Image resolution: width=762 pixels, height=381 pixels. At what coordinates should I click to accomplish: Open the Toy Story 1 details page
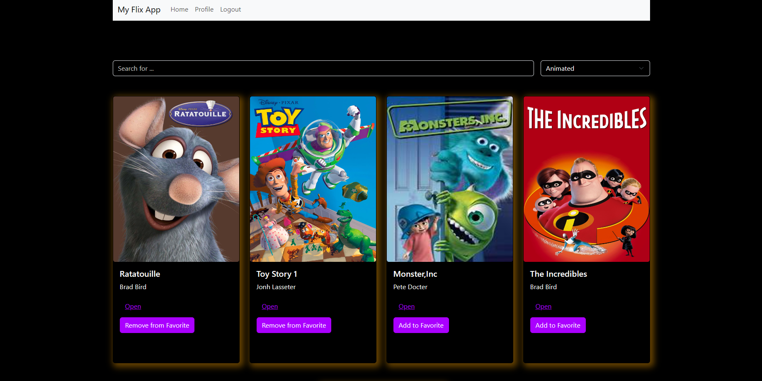(269, 306)
